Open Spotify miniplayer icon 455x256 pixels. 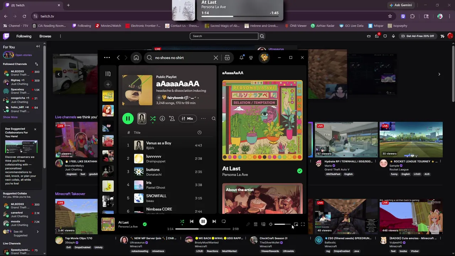(296, 224)
